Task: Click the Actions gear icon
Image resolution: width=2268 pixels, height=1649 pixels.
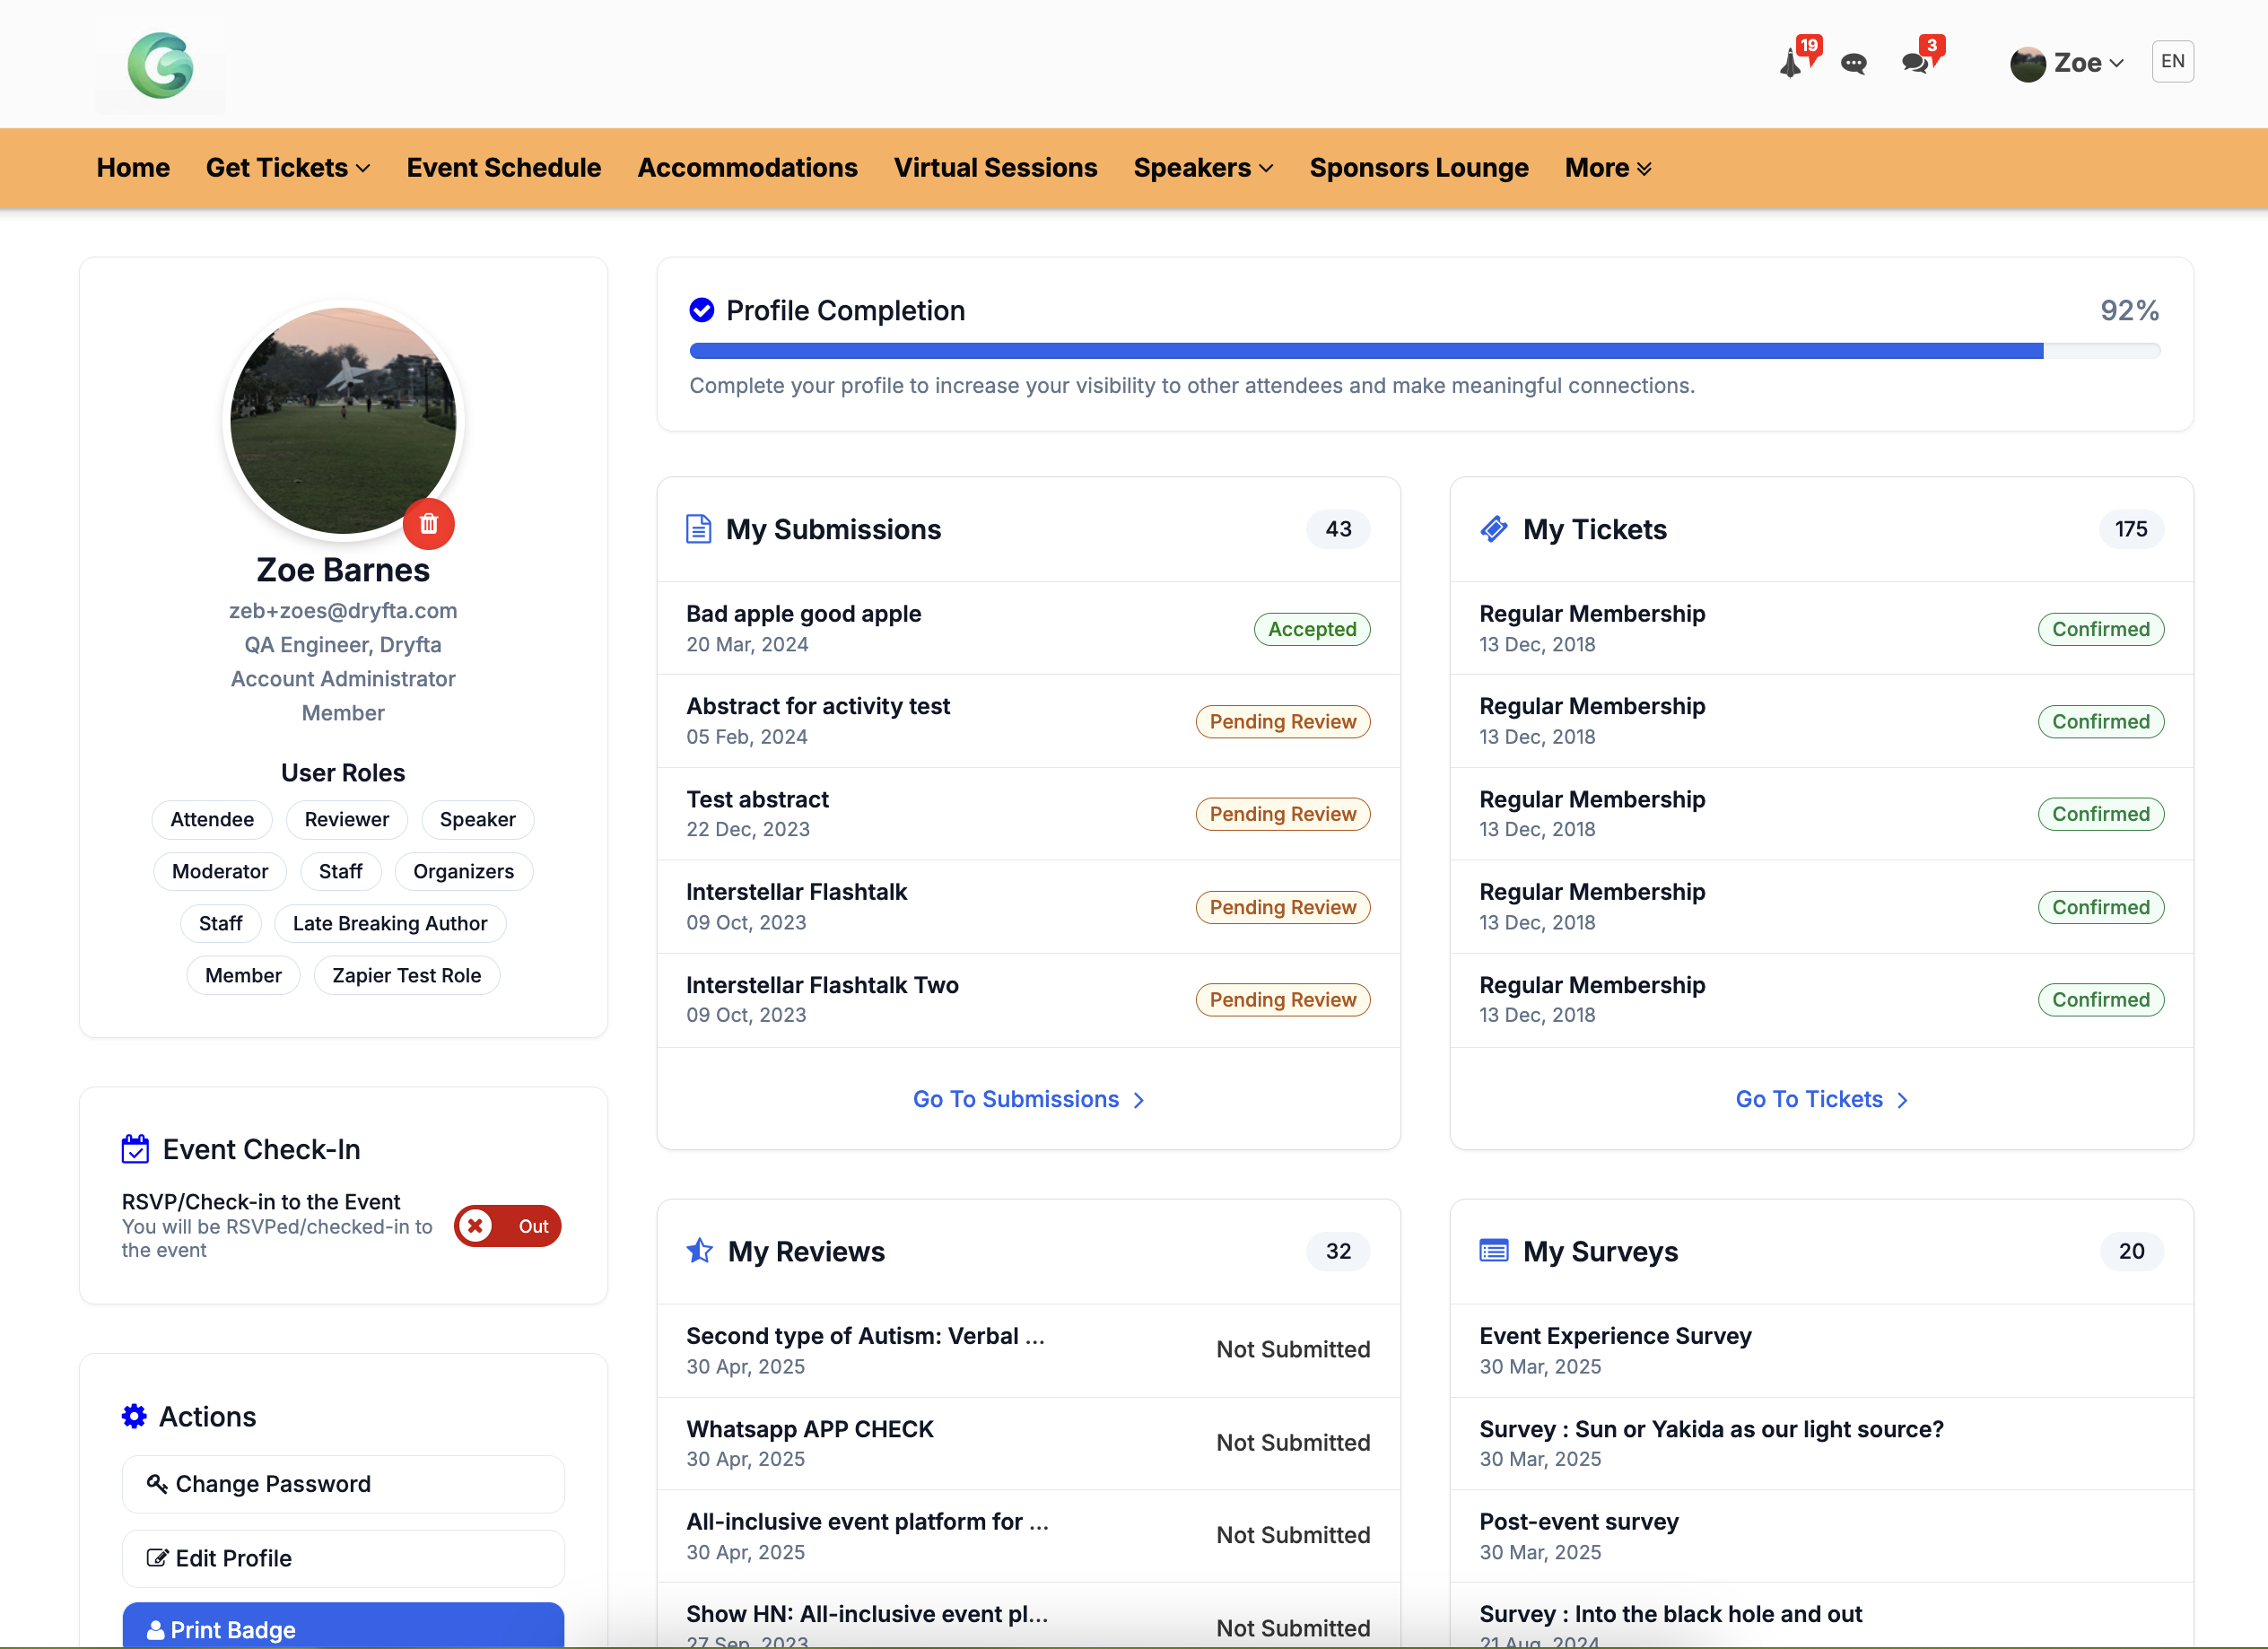Action: click(x=134, y=1416)
